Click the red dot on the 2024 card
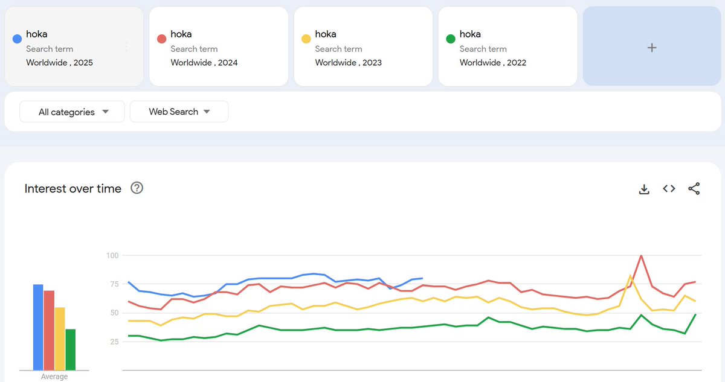This screenshot has width=725, height=382. click(x=161, y=39)
